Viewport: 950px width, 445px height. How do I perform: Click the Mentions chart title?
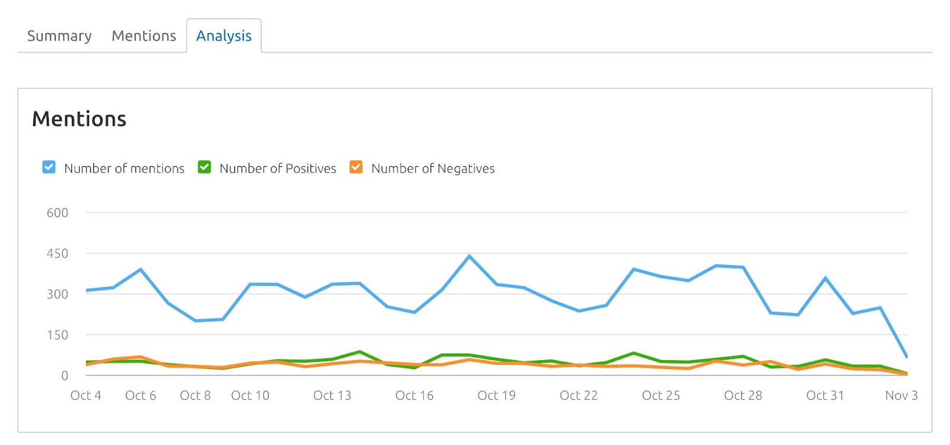tap(79, 119)
